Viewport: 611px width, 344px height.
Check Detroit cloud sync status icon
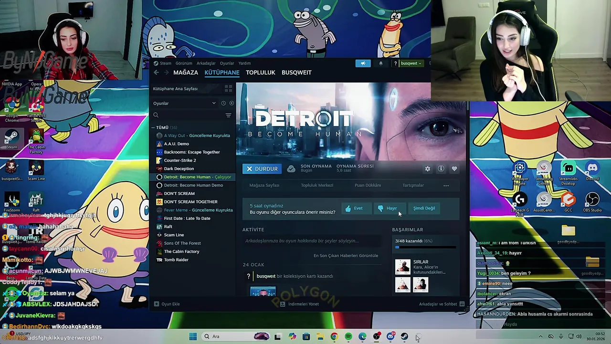tap(291, 169)
